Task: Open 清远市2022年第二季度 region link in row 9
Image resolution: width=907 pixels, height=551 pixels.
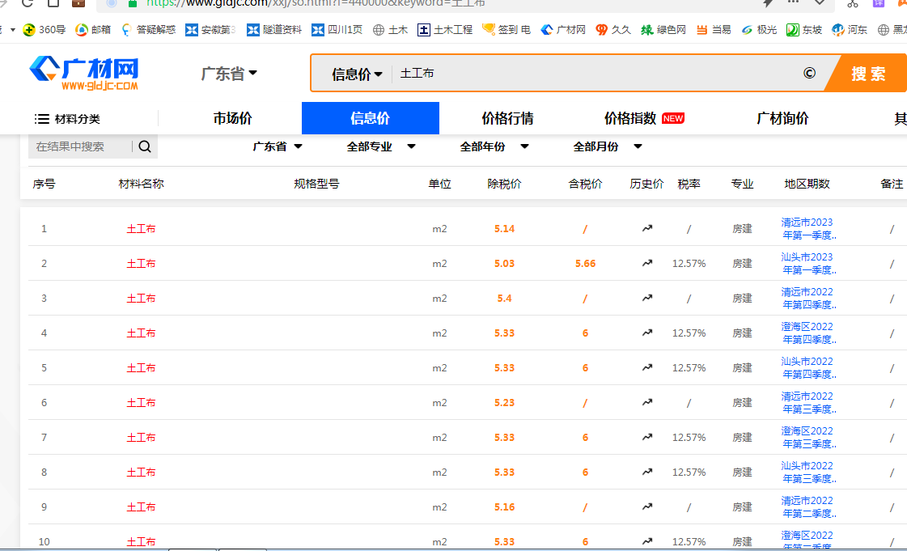Action: pos(808,506)
